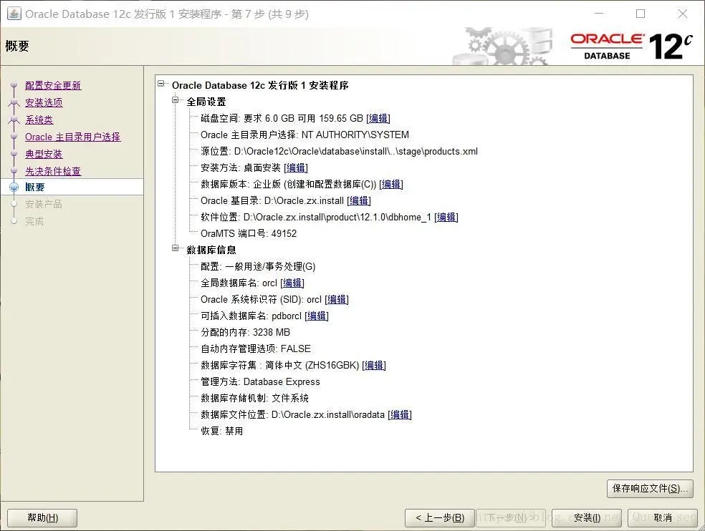Edit the 磁盘空间 setting
The height and width of the screenshot is (531, 705).
tap(378, 118)
